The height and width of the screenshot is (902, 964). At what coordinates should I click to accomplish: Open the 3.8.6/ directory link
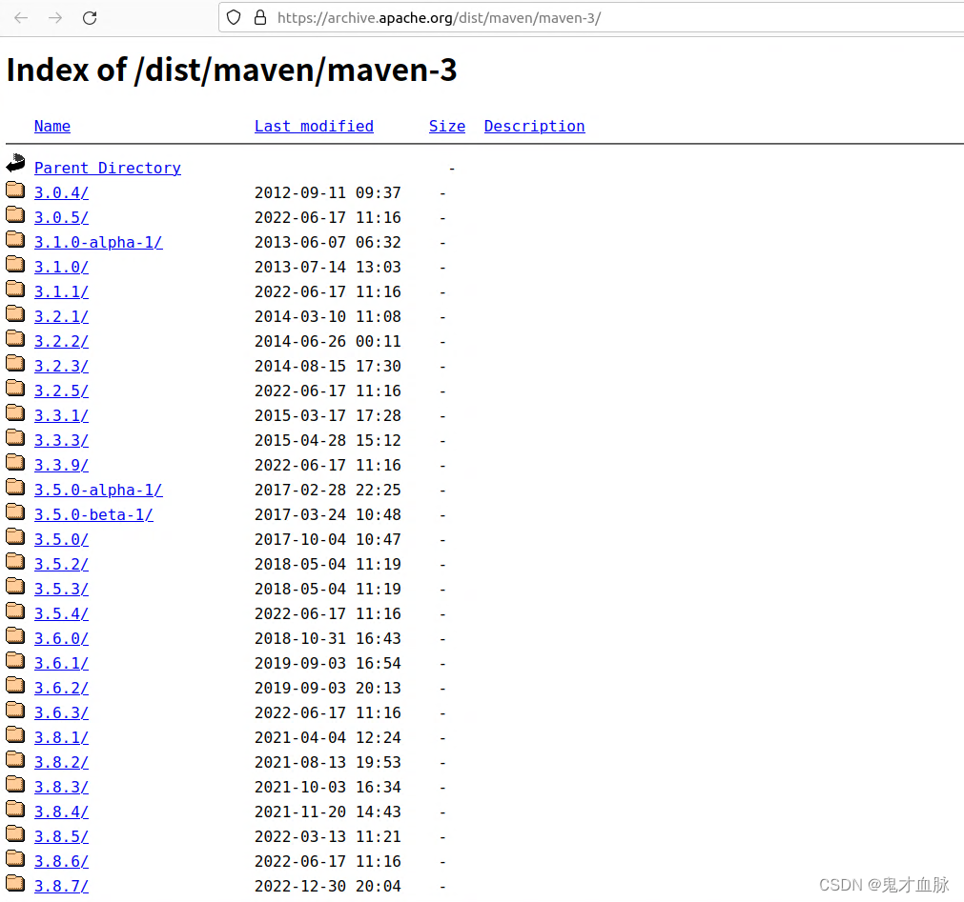point(61,861)
